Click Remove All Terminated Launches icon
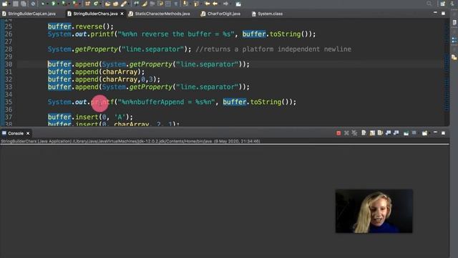 click(x=354, y=133)
